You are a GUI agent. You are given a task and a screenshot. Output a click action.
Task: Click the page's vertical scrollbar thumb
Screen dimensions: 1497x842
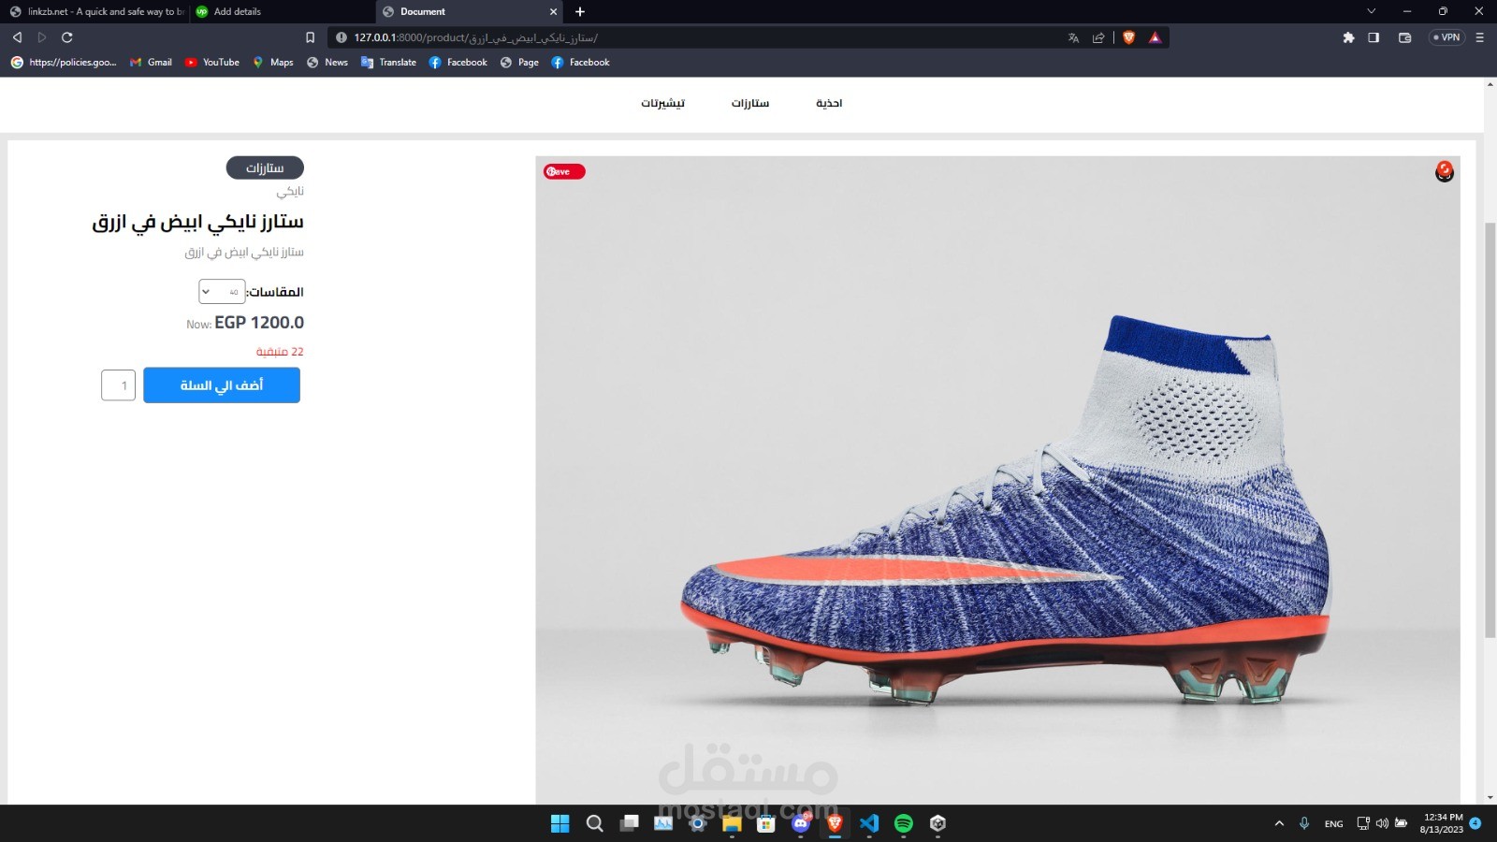tap(1490, 430)
